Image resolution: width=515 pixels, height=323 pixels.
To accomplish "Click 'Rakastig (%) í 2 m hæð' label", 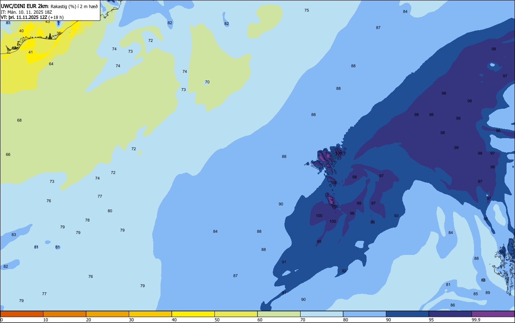I will (x=74, y=6).
